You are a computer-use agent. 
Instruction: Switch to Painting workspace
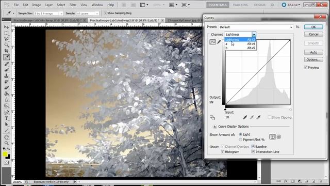tap(240, 5)
